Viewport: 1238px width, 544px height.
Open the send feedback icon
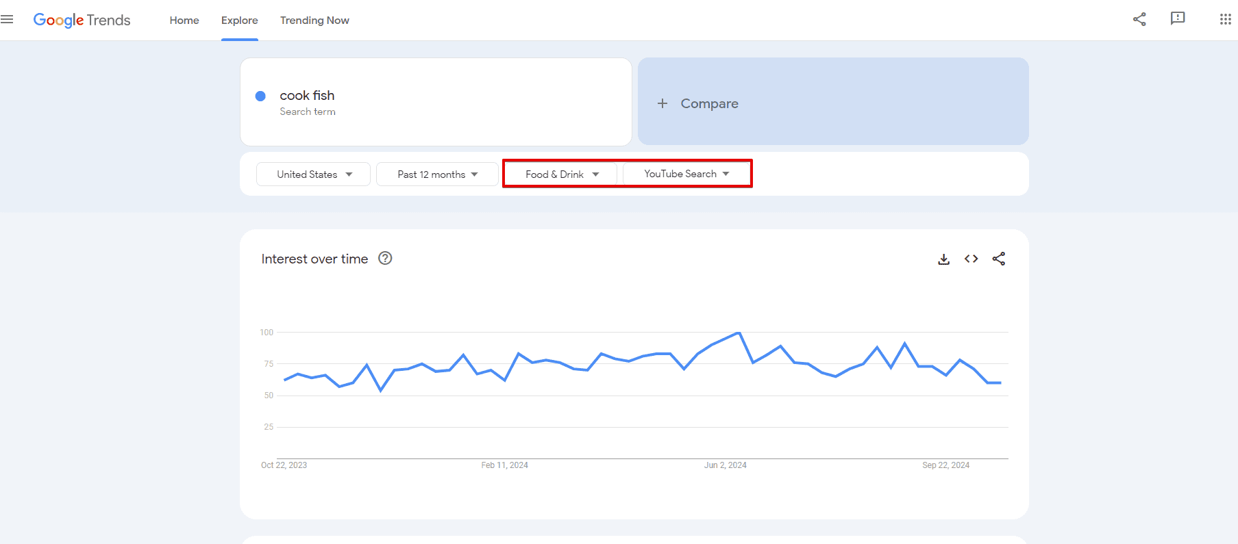click(1178, 18)
